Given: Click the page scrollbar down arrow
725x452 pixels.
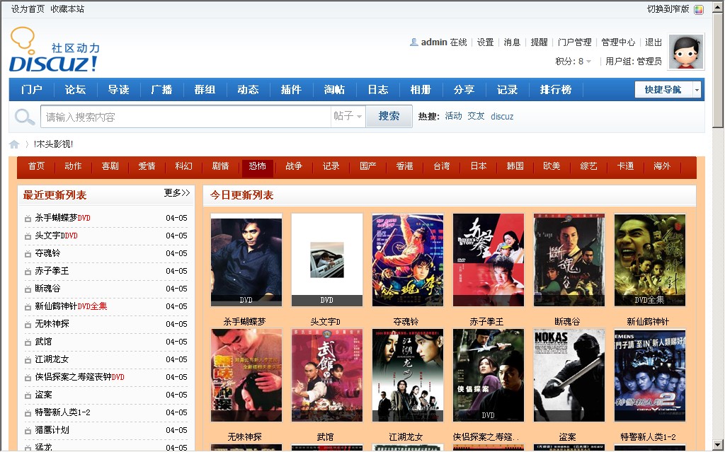Looking at the screenshot, I should click(718, 445).
